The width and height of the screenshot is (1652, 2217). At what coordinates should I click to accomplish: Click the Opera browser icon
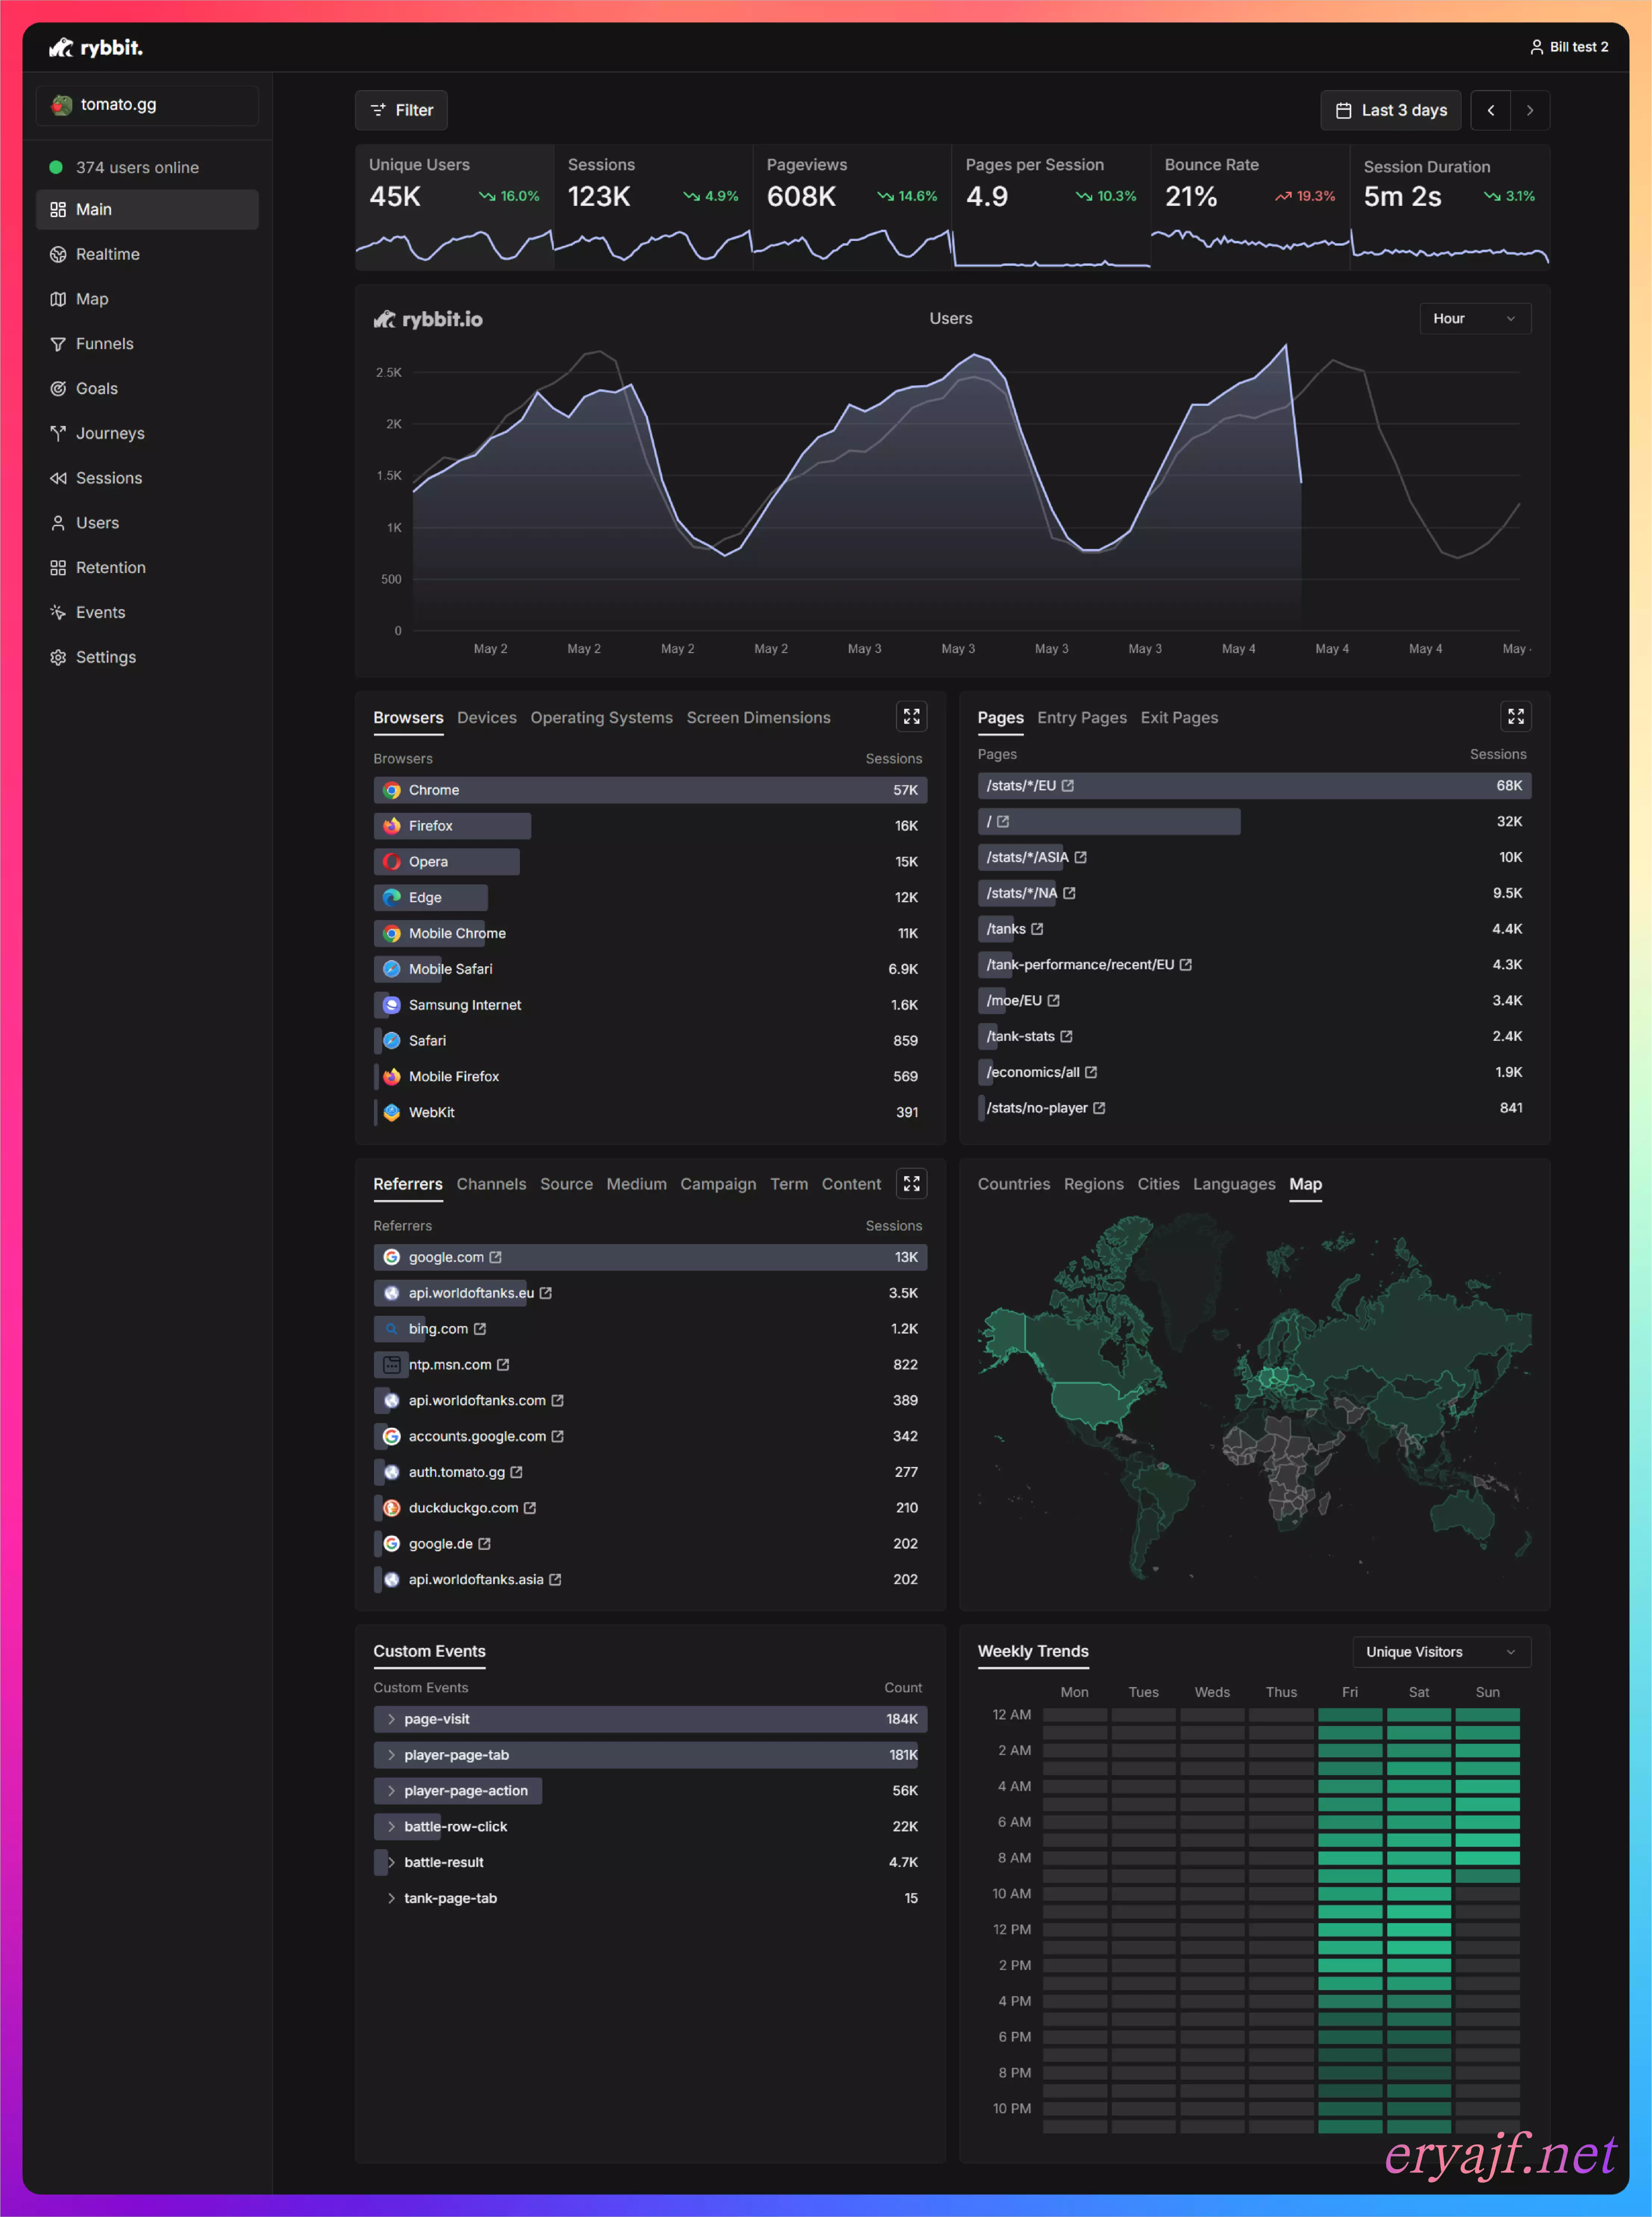tap(392, 862)
